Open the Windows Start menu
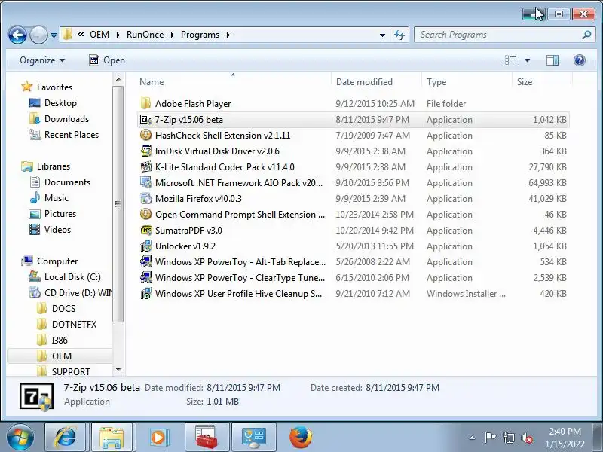Screen dimensions: 603x452 point(20,437)
